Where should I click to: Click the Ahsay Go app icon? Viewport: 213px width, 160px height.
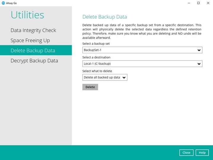click(x=3, y=3)
